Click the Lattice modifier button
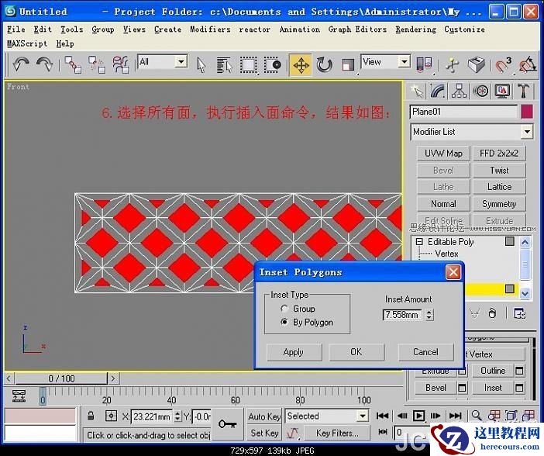 pos(499,187)
